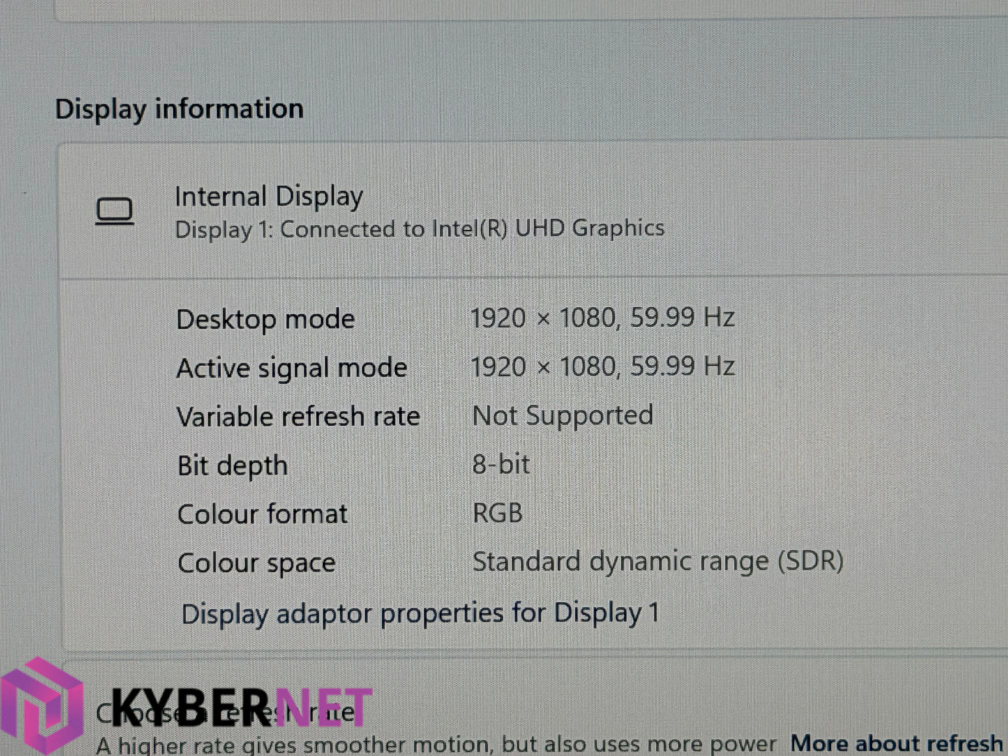1008x756 pixels.
Task: Click the Colour format label
Action: [262, 515]
